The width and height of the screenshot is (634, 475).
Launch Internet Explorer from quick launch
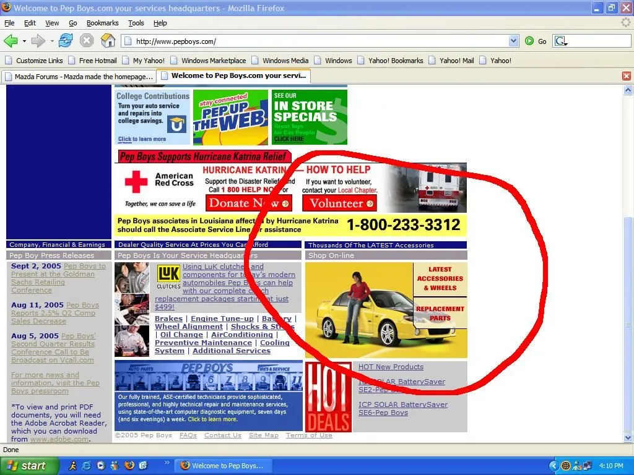(x=86, y=466)
